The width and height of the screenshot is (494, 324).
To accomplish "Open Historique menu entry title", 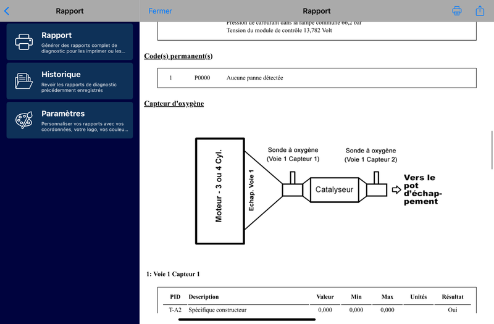I will coord(61,75).
